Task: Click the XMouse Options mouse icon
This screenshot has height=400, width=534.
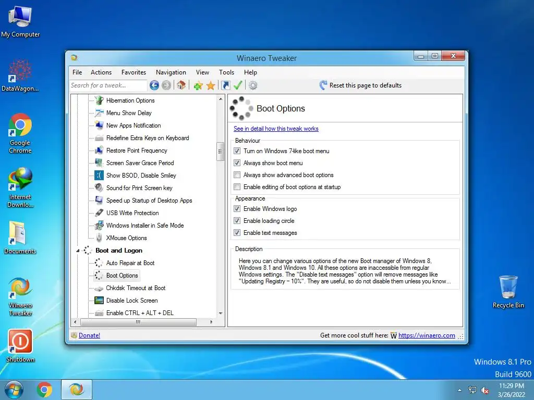Action: pos(99,238)
